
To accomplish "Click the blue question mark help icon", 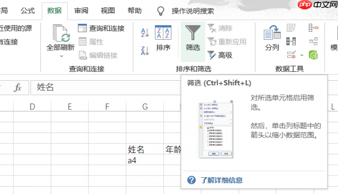I will click(191, 180).
